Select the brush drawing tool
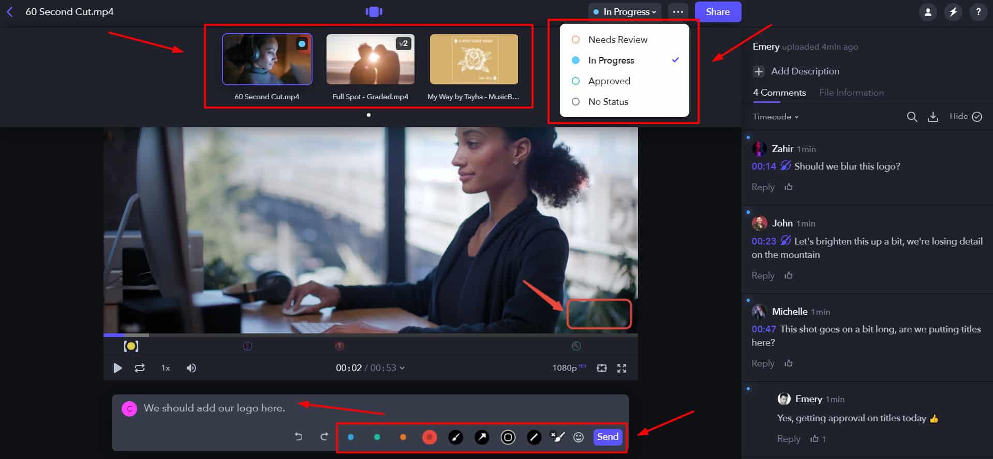Viewport: 993px width, 459px height. click(455, 437)
